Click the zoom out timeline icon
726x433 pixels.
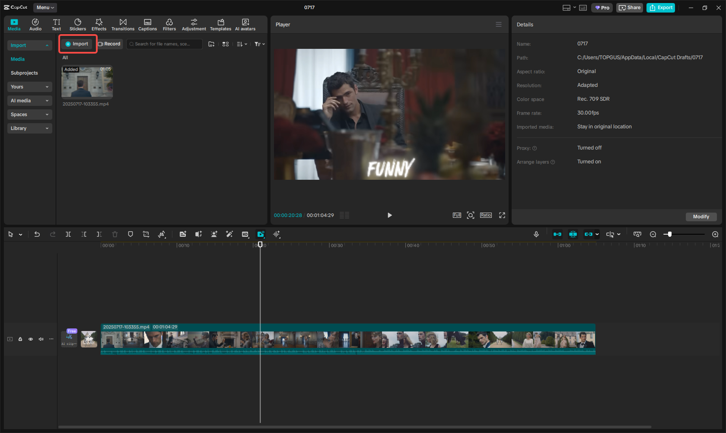click(653, 234)
